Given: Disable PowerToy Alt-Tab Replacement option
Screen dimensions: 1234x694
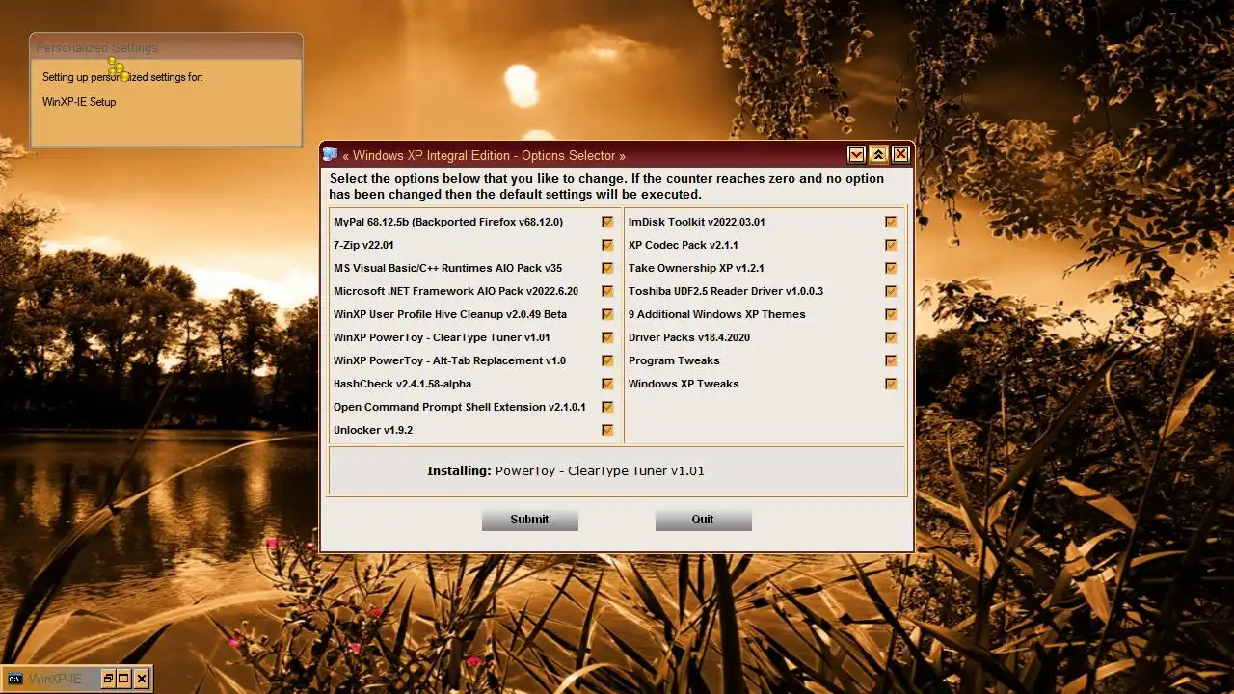Looking at the screenshot, I should click(x=607, y=360).
